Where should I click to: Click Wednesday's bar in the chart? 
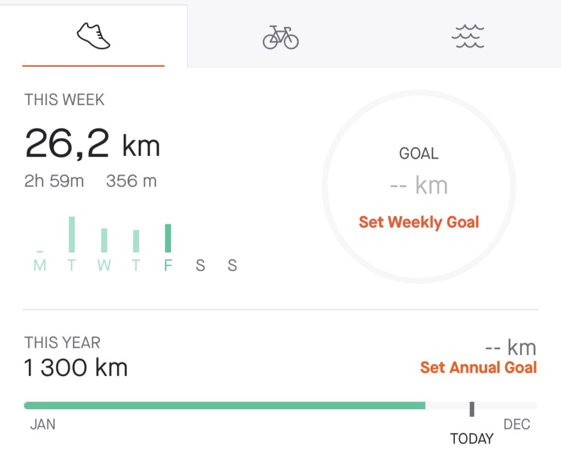[x=104, y=240]
